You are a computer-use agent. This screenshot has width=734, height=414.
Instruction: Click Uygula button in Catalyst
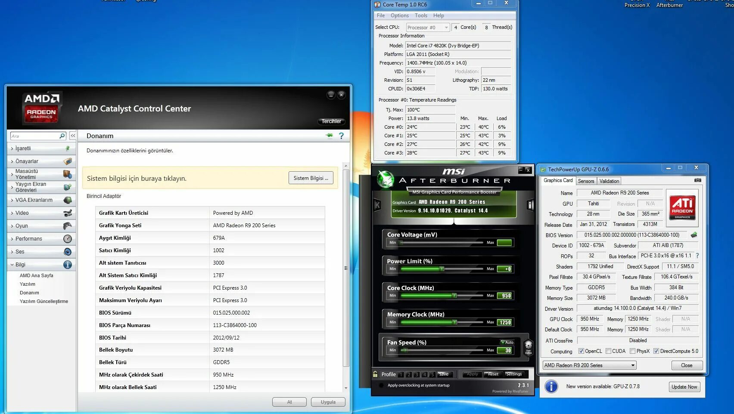[328, 402]
